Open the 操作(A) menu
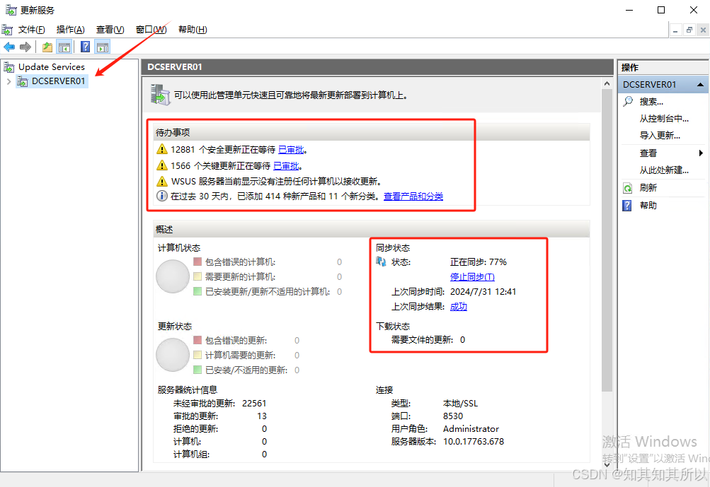 [70, 30]
